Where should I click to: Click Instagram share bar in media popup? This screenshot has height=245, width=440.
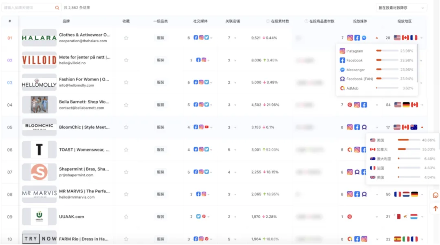pyautogui.click(x=387, y=51)
